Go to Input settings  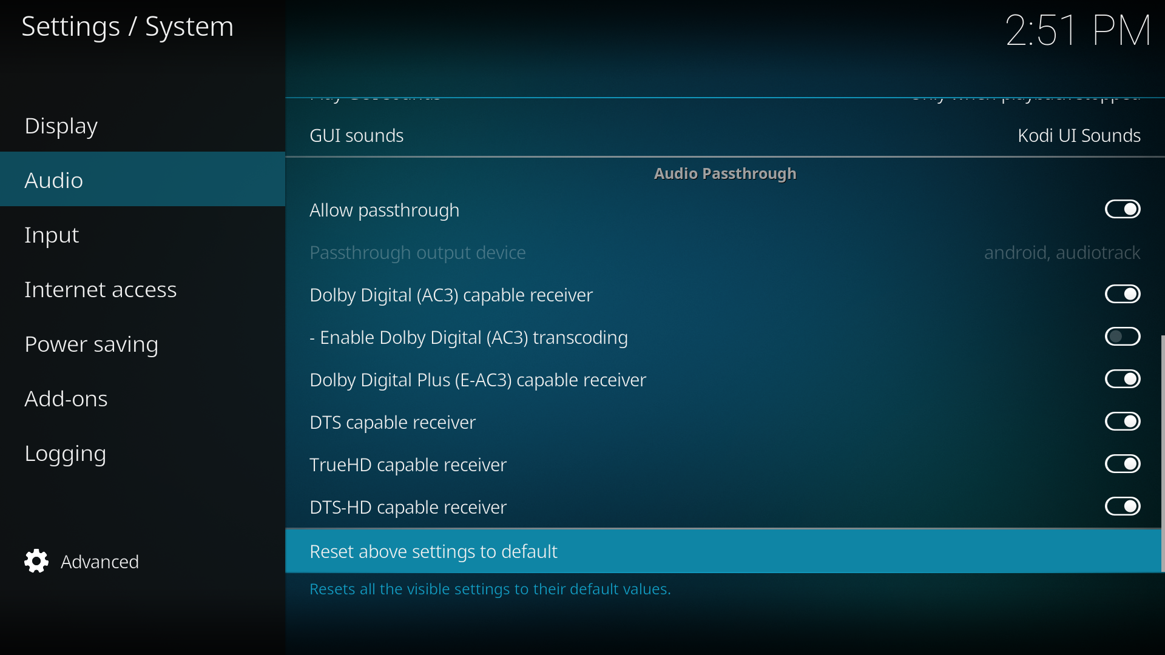click(x=143, y=234)
